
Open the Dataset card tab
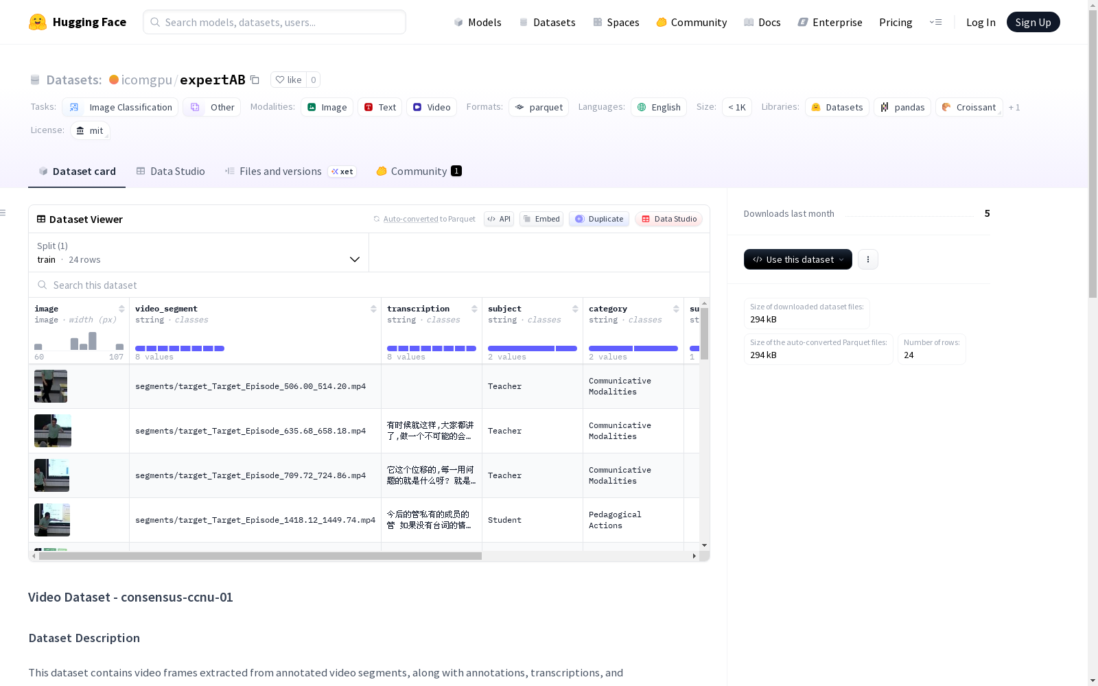click(x=77, y=171)
